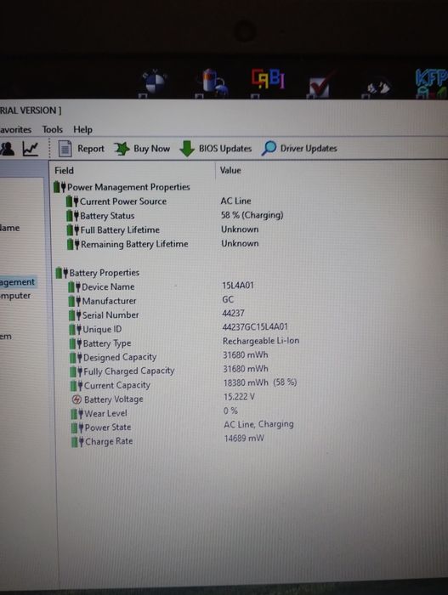This screenshot has height=595, width=448.
Task: Click the 'GC' manufacturer value
Action: click(x=228, y=299)
